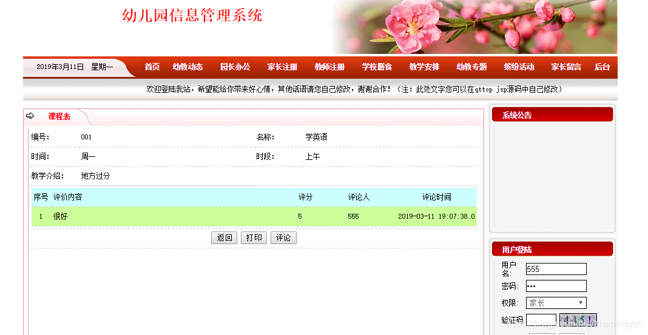Open the 学校膳食 menu item
Screen dimensions: 648x335
pyautogui.click(x=377, y=67)
